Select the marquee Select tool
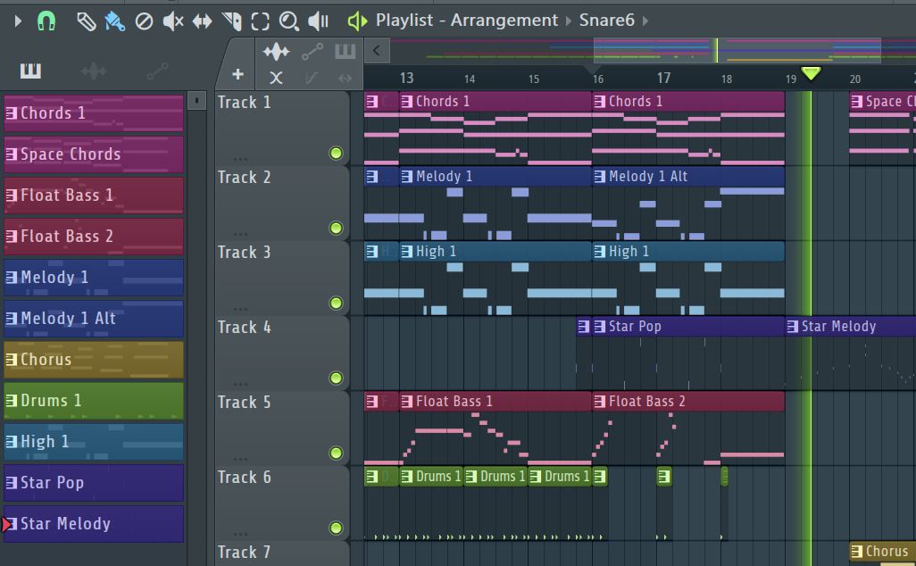The height and width of the screenshot is (566, 916). point(261,20)
